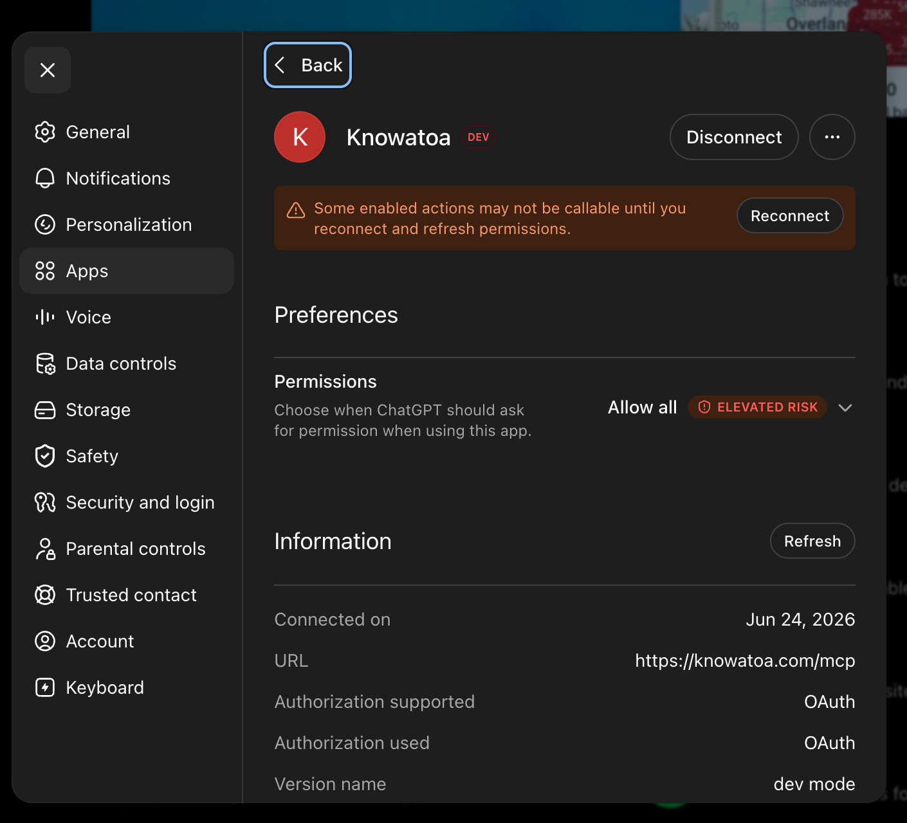Click the https://knowatoa.com/mcp URL value
Image resolution: width=907 pixels, height=823 pixels.
coord(745,660)
